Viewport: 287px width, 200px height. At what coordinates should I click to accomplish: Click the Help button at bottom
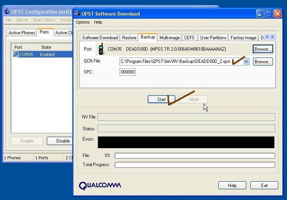click(x=232, y=186)
